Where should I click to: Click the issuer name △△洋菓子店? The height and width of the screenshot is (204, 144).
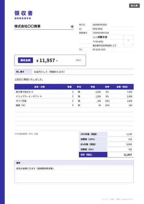click(x=100, y=37)
